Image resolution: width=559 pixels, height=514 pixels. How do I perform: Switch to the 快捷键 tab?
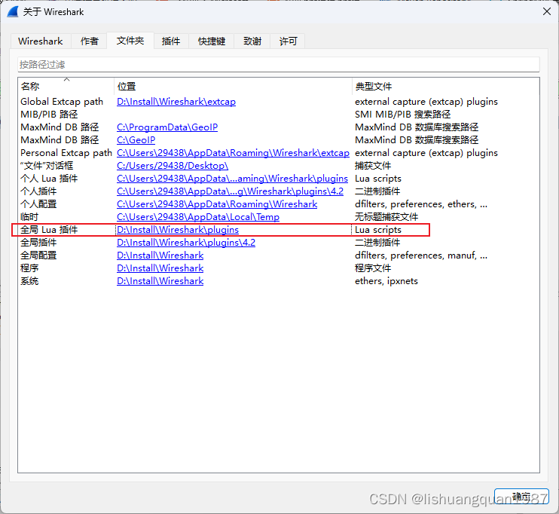pos(212,41)
